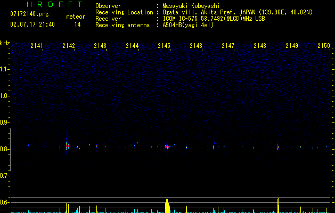Image resolution: width=335 pixels, height=213 pixels.
Task: Click the date stamp 02.07.17 21:40
Action: 32,24
